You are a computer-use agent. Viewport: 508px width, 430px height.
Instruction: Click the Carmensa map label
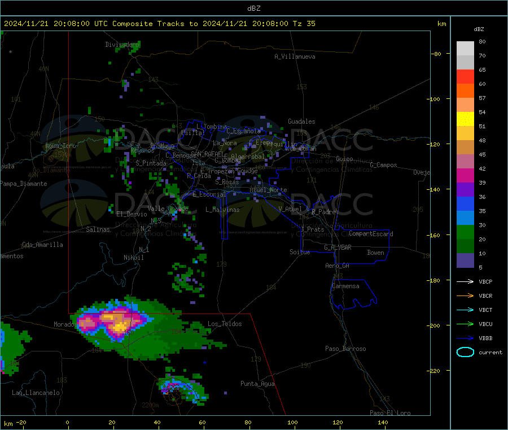click(x=345, y=286)
